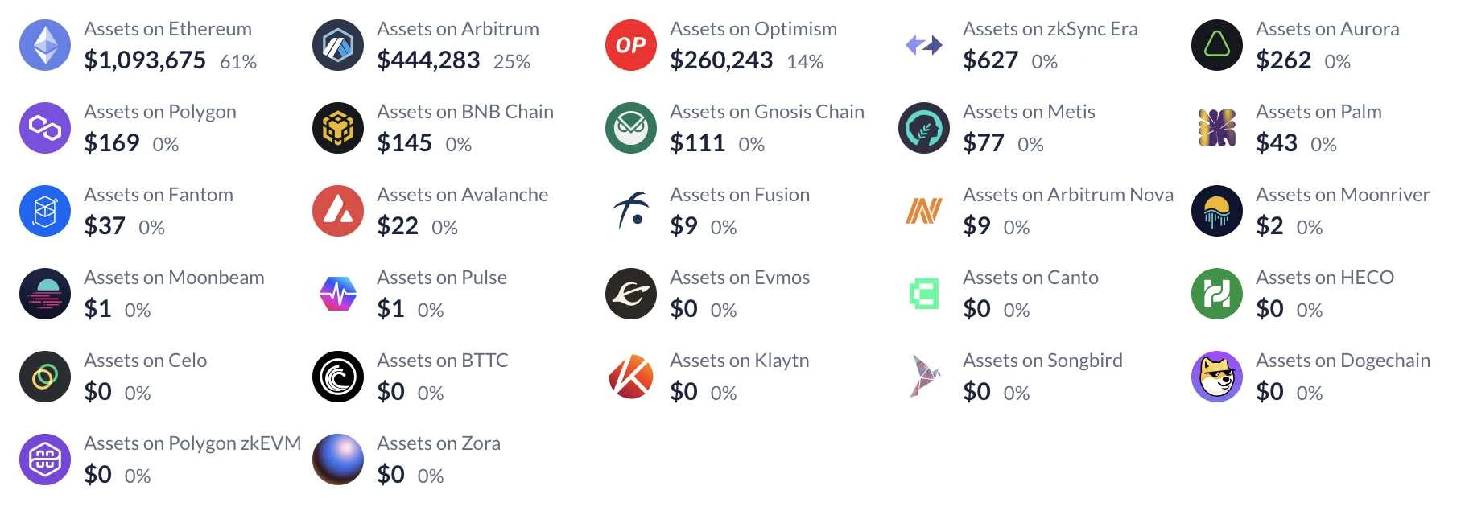
Task: Click the Aurora green triangle icon
Action: pos(1217,45)
